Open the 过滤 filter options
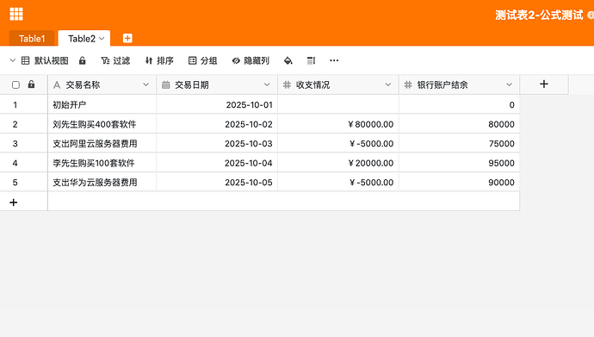Screen dimensions: 594x337 pyautogui.click(x=115, y=60)
